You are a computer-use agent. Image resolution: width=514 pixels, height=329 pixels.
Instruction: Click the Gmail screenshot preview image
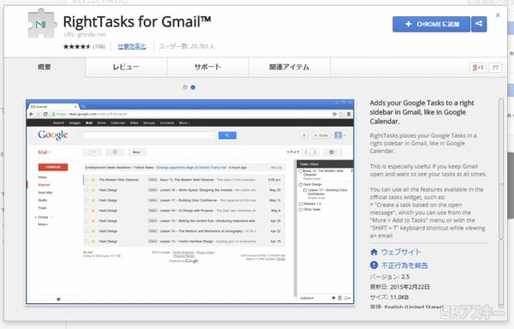190,201
